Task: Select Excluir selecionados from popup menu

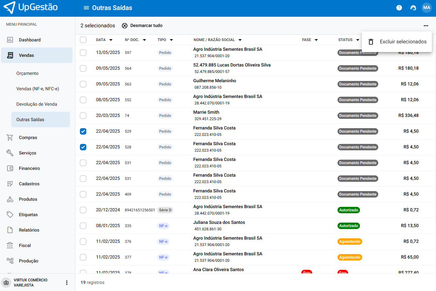Action: tap(403, 42)
